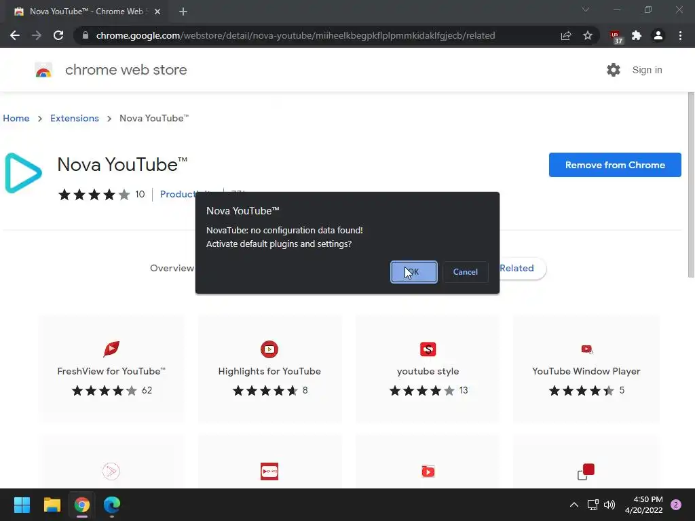
Task: View site information lock icon
Action: click(x=86, y=35)
